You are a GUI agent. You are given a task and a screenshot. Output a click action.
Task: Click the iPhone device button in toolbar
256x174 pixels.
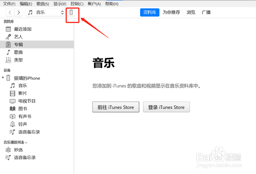point(71,12)
